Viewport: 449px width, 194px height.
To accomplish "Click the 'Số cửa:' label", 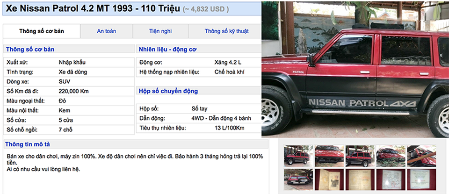I will coord(16,120).
